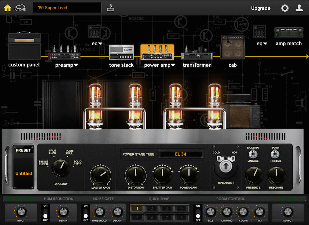Toggle the Hum Reduction on/off switch
Screen dimensions: 309x225
coord(45,213)
